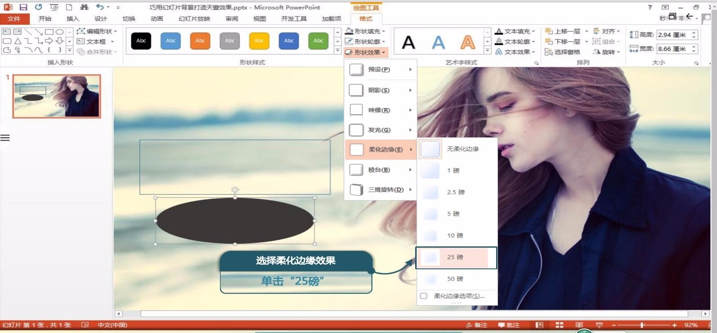
Task: Open 形状填充 shape fill
Action: (365, 31)
